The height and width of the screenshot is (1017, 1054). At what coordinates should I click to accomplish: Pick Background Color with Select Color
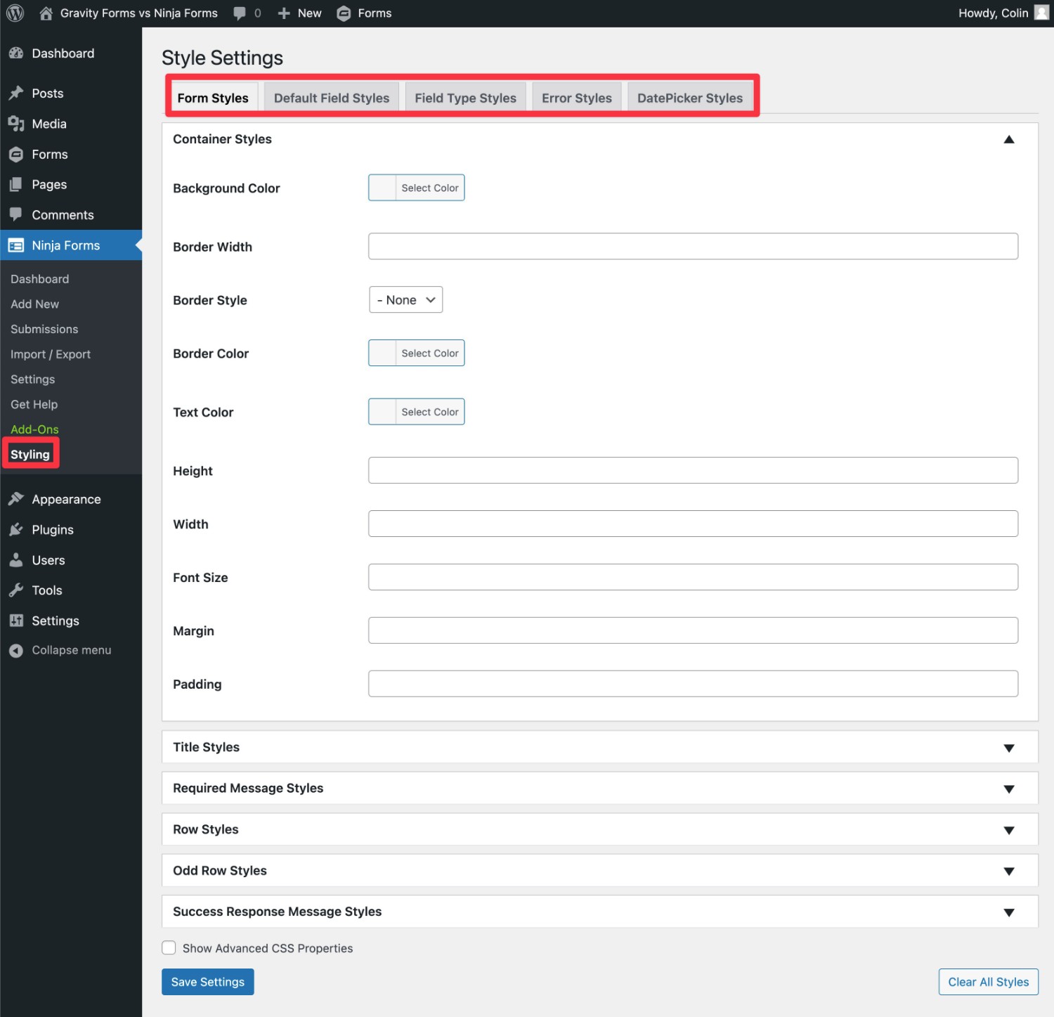tap(417, 188)
